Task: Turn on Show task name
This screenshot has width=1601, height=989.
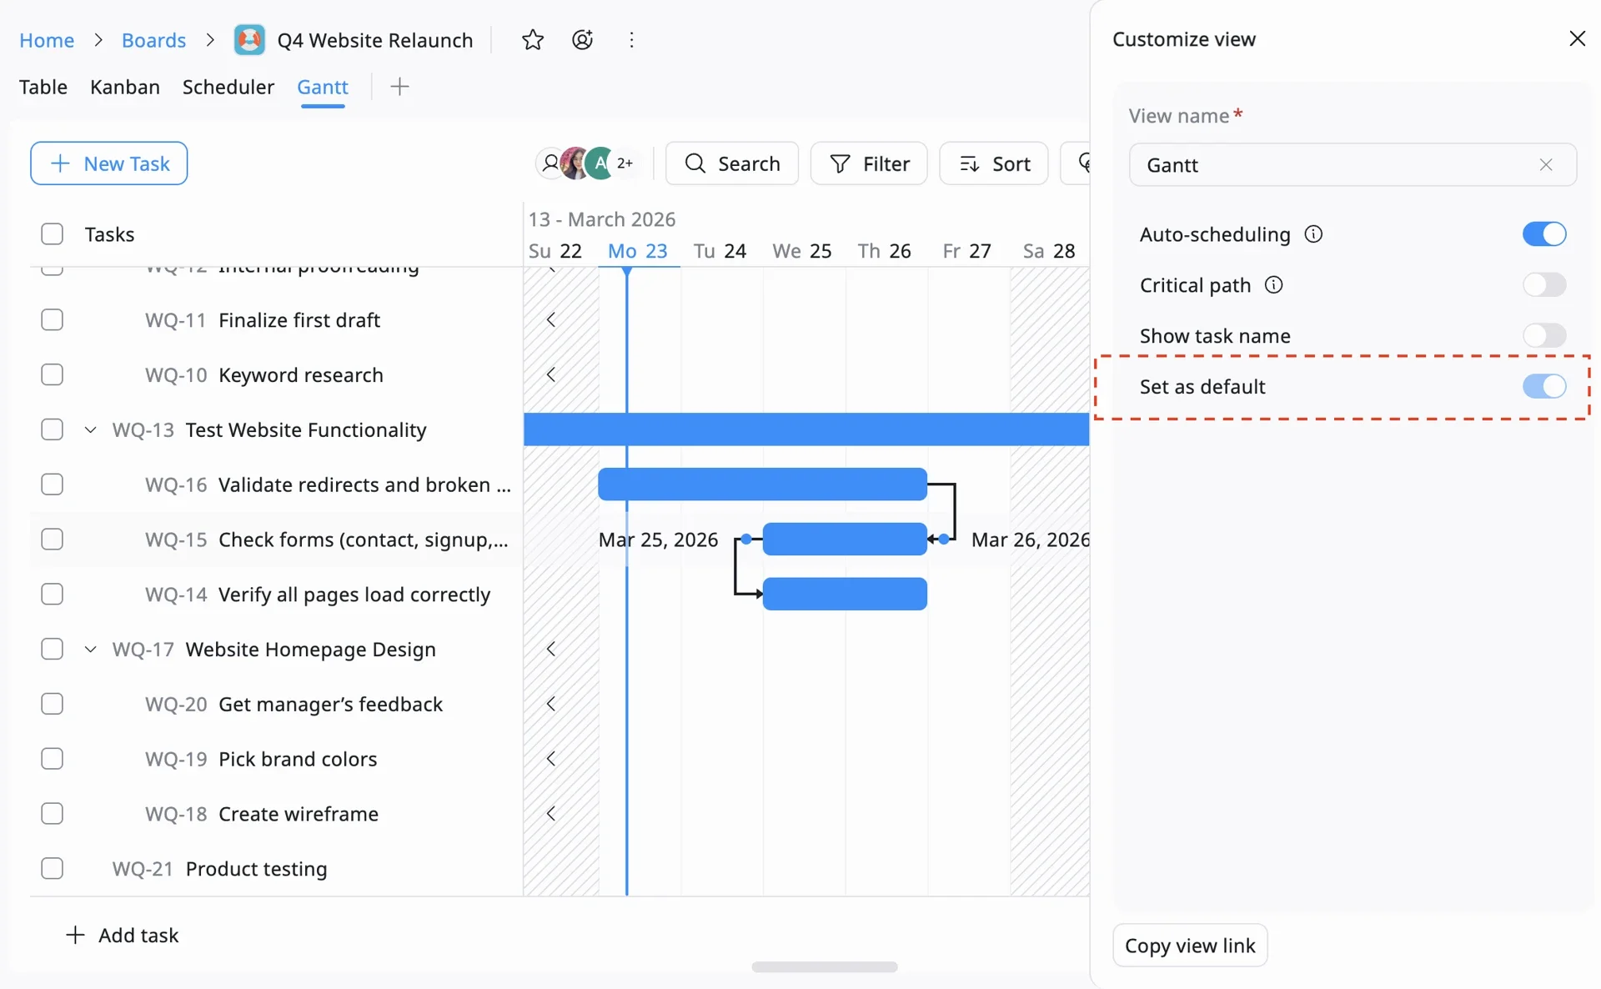Action: [x=1543, y=336]
